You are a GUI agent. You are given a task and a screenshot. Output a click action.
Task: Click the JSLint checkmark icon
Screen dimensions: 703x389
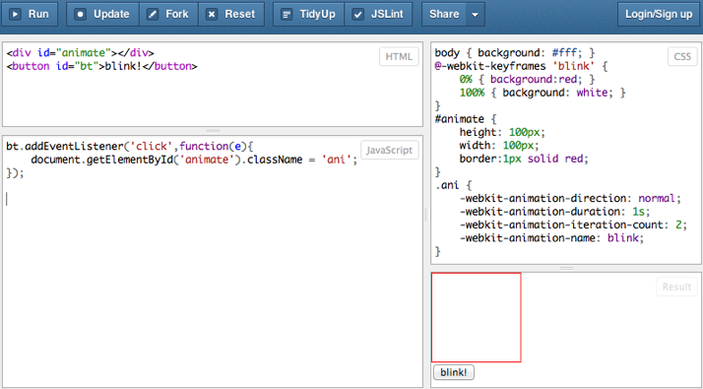pos(357,15)
